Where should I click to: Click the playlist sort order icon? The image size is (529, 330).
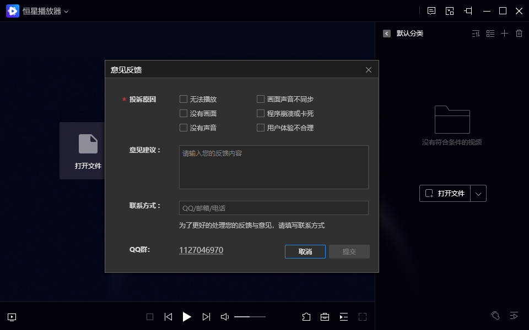click(x=476, y=34)
